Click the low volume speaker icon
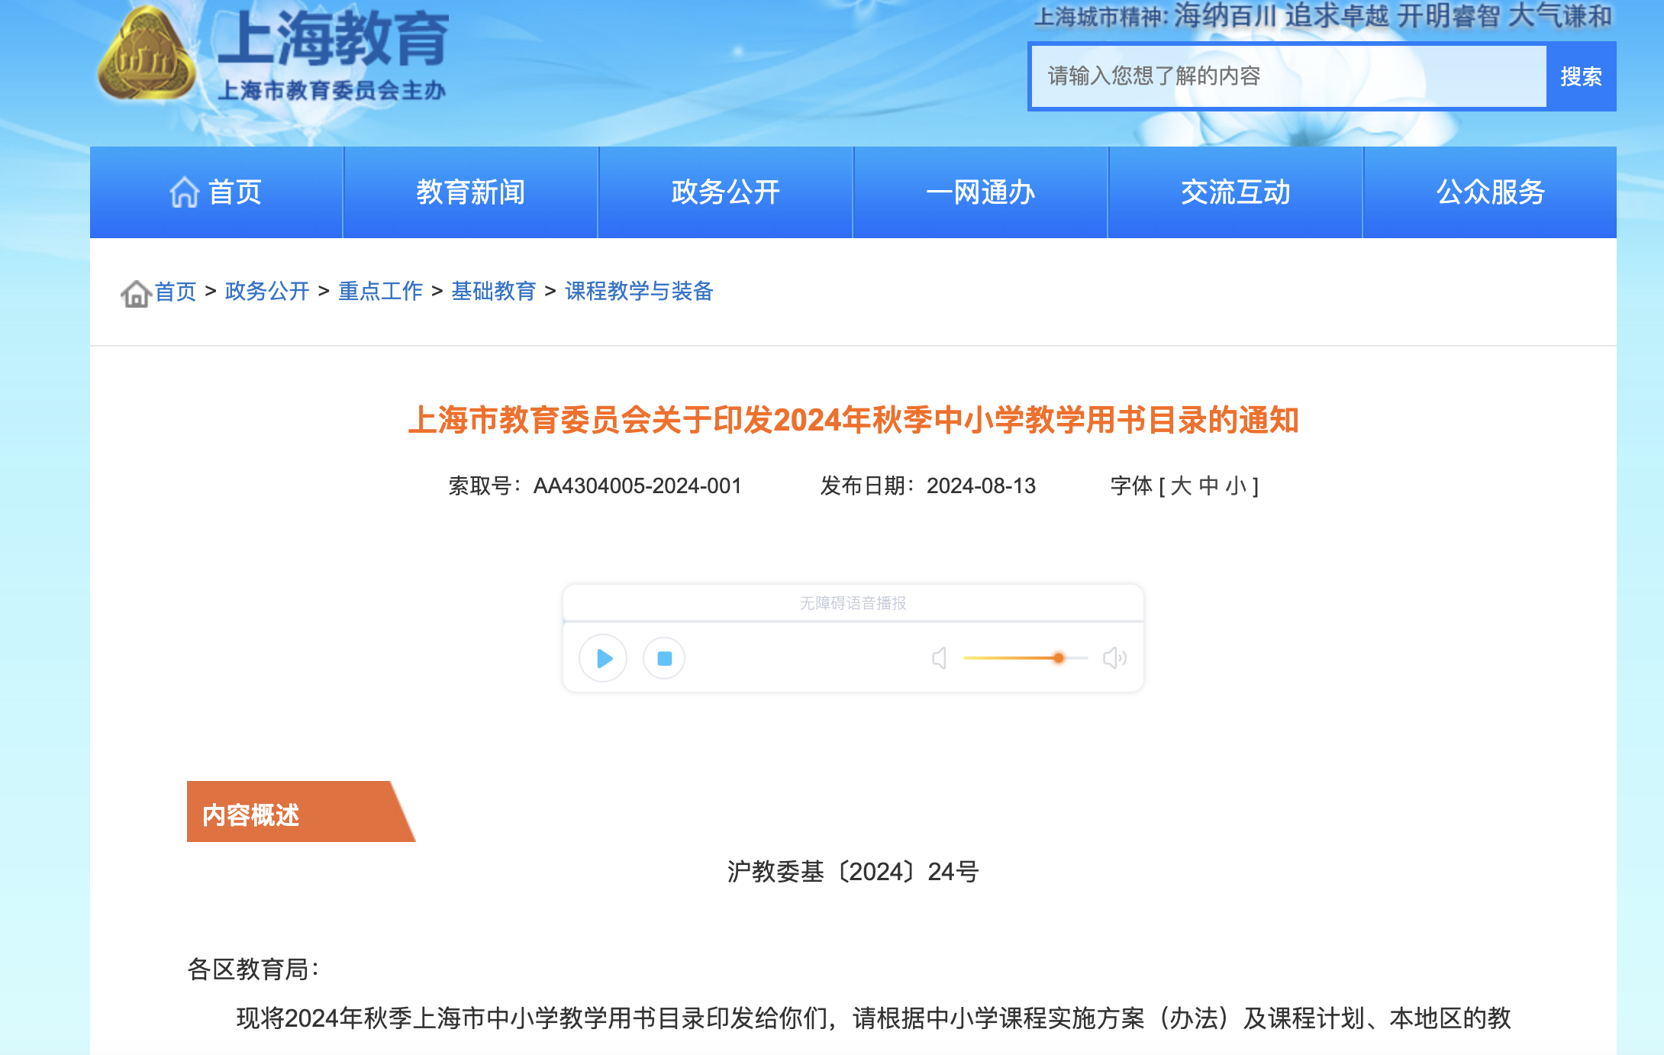 click(x=940, y=658)
